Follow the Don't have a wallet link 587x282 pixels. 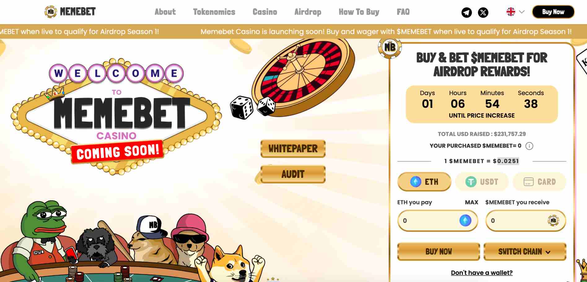[x=482, y=273]
